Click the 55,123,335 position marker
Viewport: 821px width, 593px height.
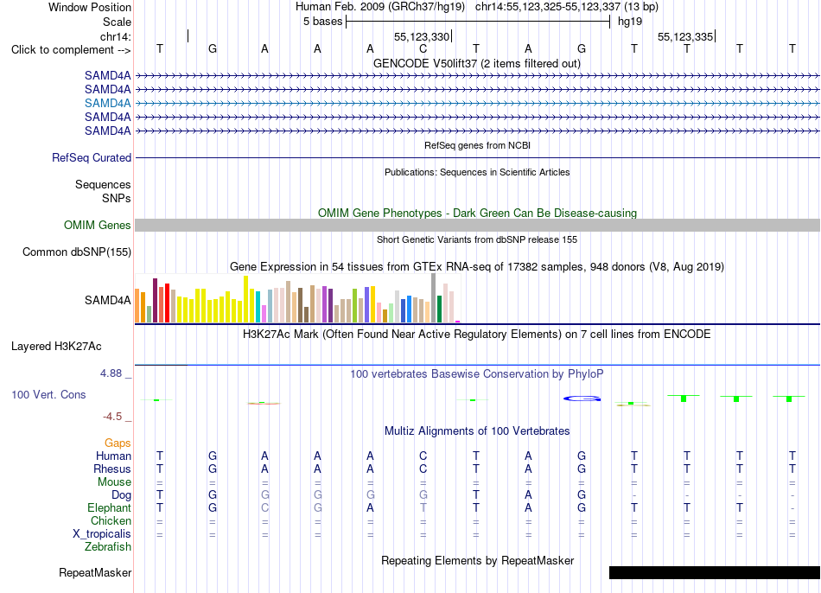[x=685, y=36]
